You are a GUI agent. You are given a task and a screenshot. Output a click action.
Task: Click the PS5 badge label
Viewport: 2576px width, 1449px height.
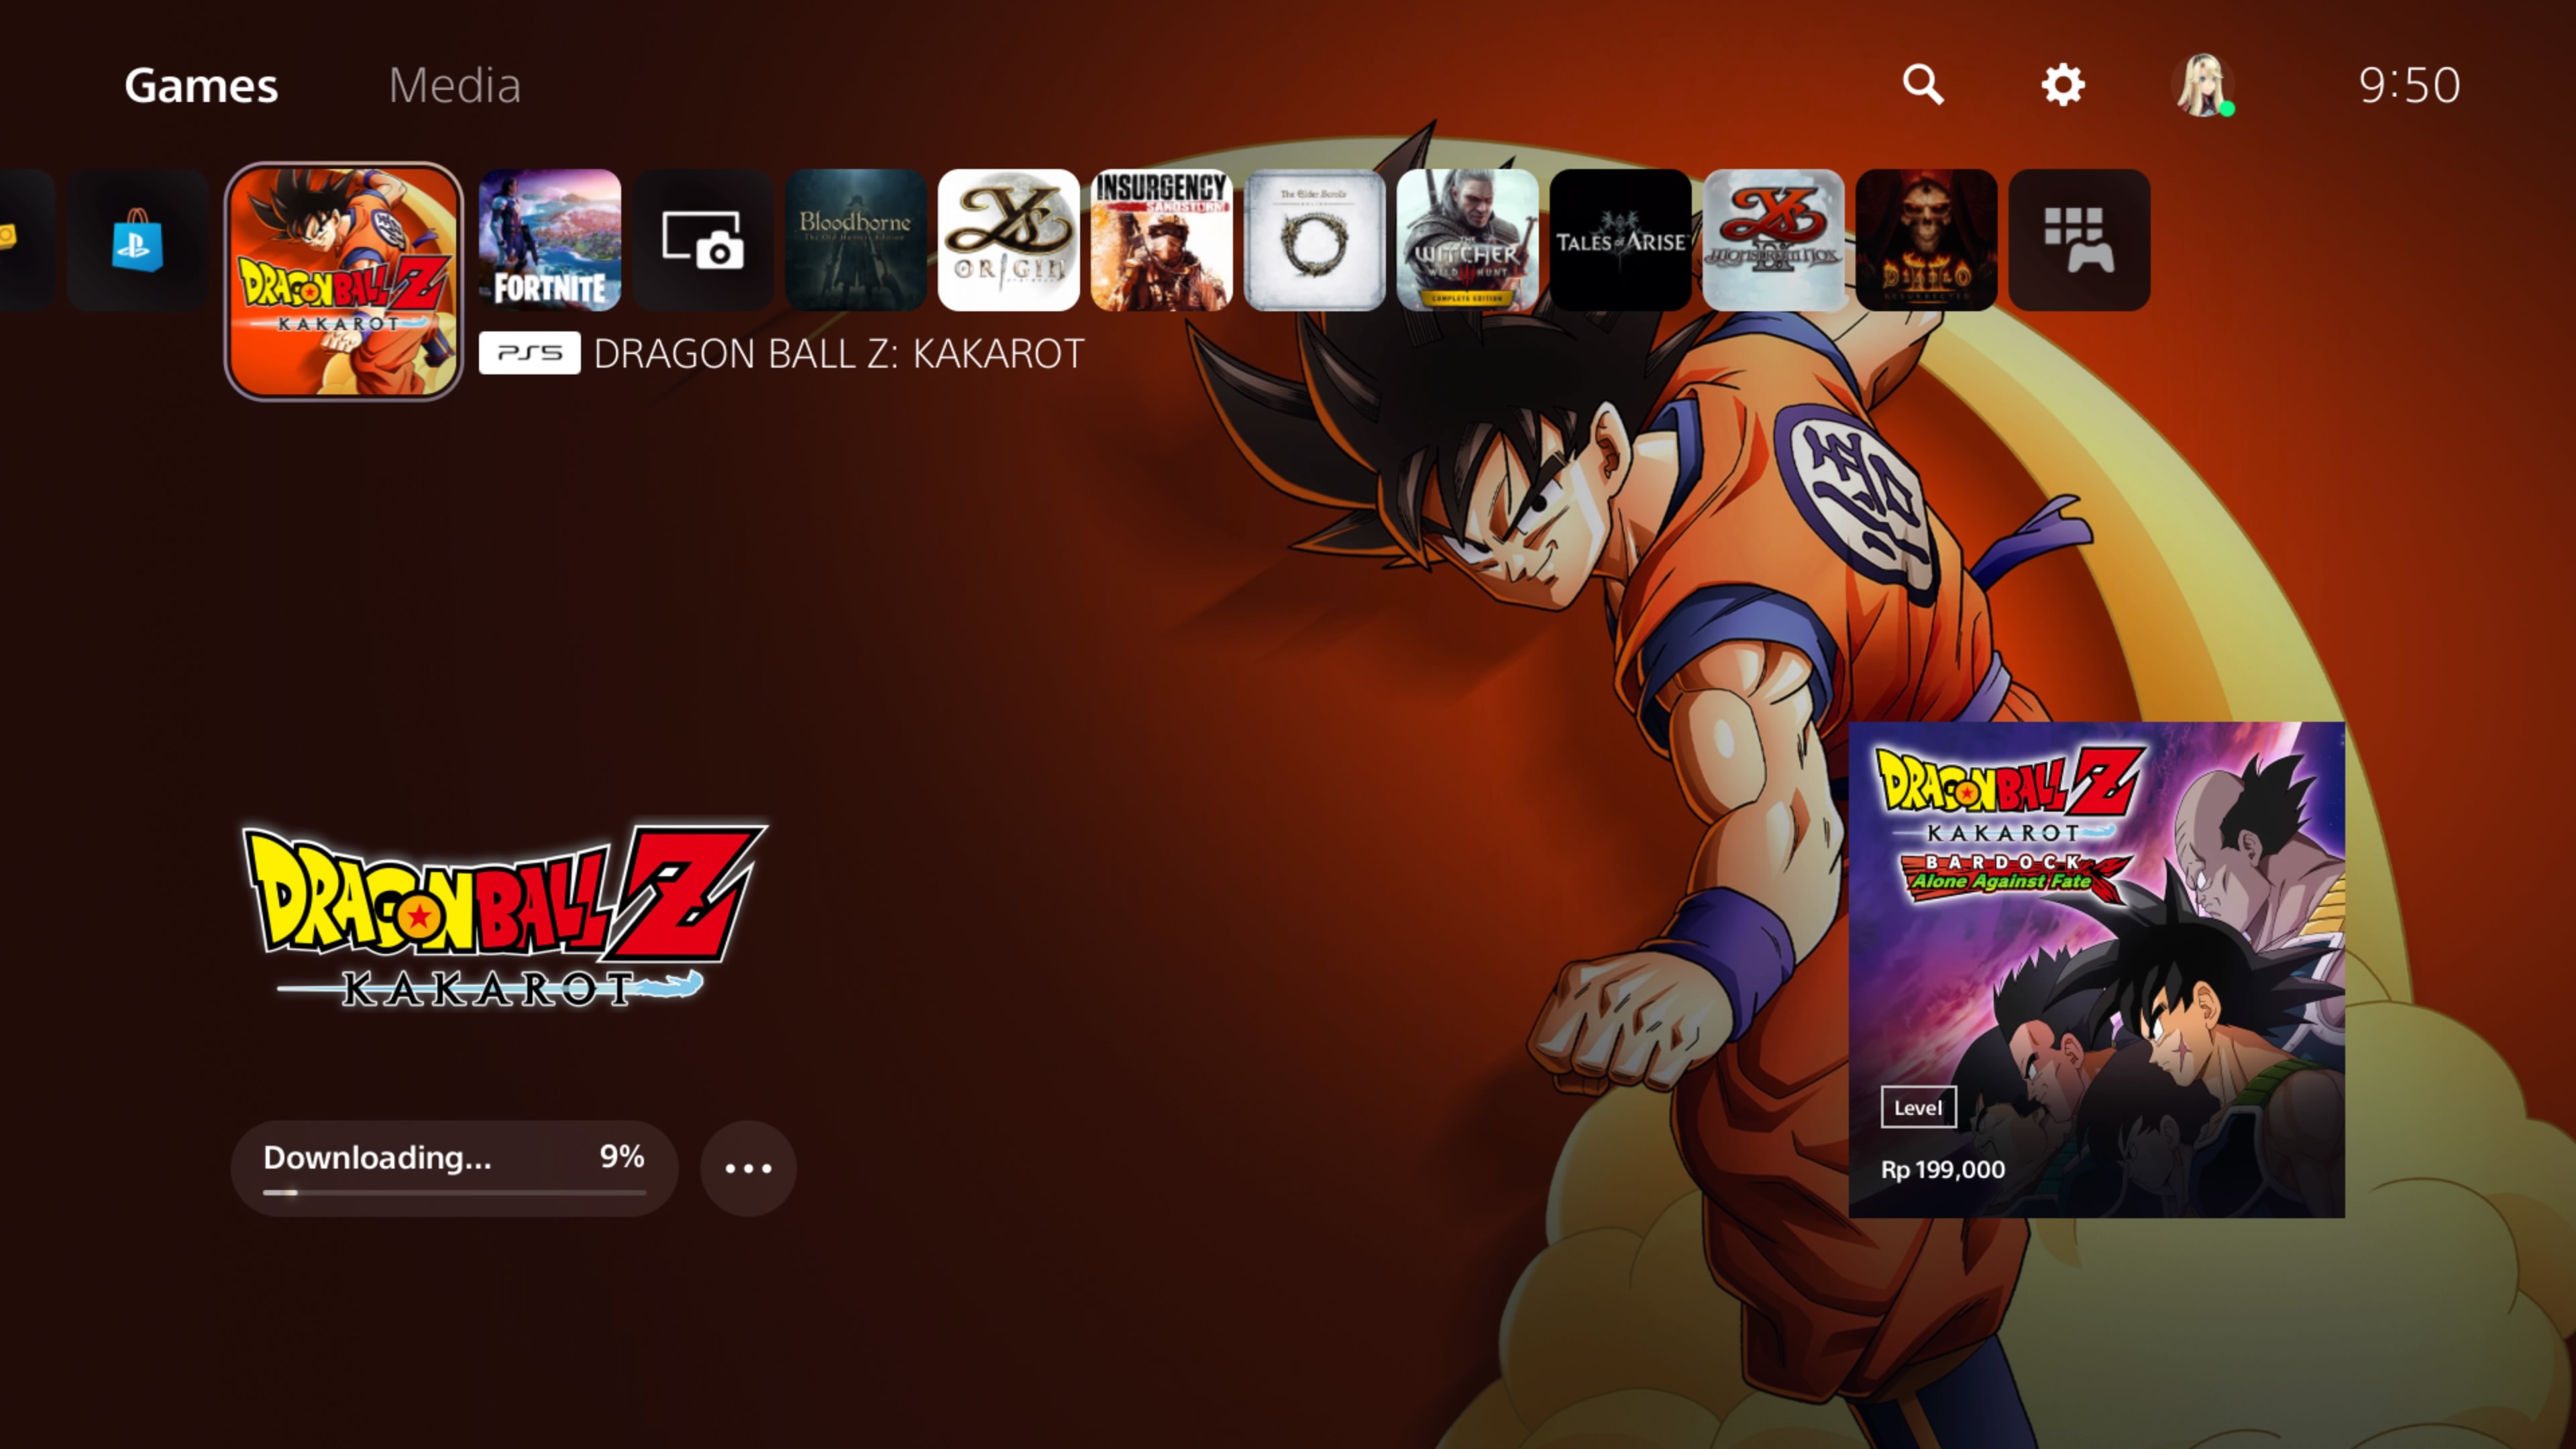click(x=530, y=353)
